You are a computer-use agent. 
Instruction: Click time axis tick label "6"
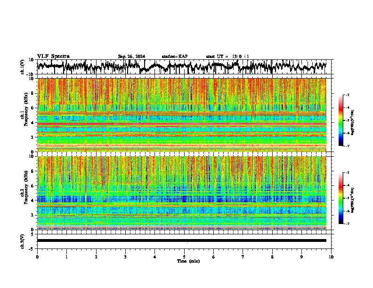click(x=214, y=257)
